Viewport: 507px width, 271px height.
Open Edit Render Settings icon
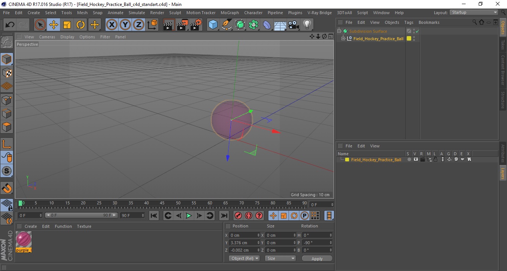196,25
